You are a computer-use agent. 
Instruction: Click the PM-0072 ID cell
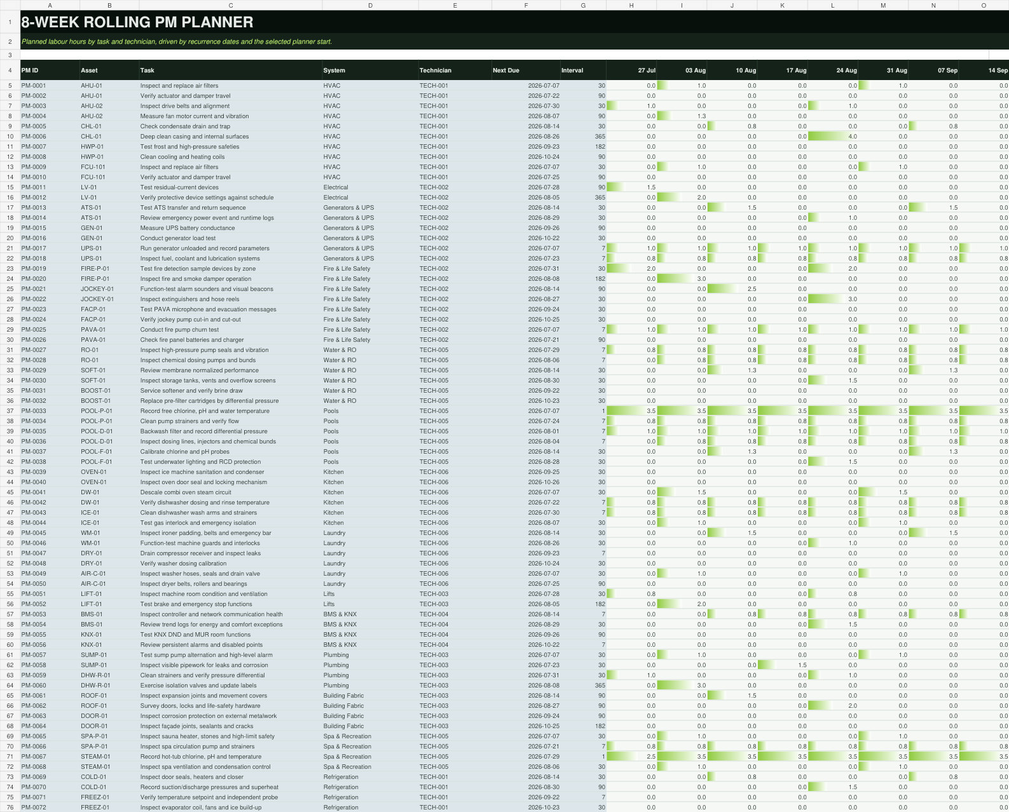(x=50, y=808)
